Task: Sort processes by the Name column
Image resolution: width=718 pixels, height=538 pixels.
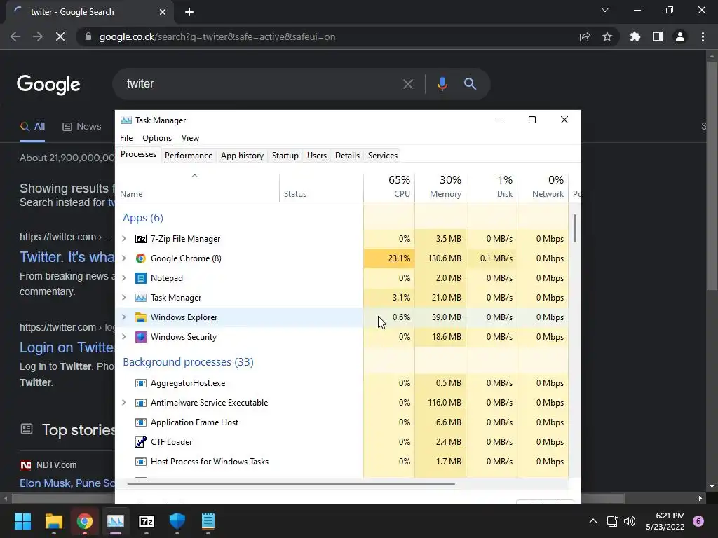Action: point(197,187)
